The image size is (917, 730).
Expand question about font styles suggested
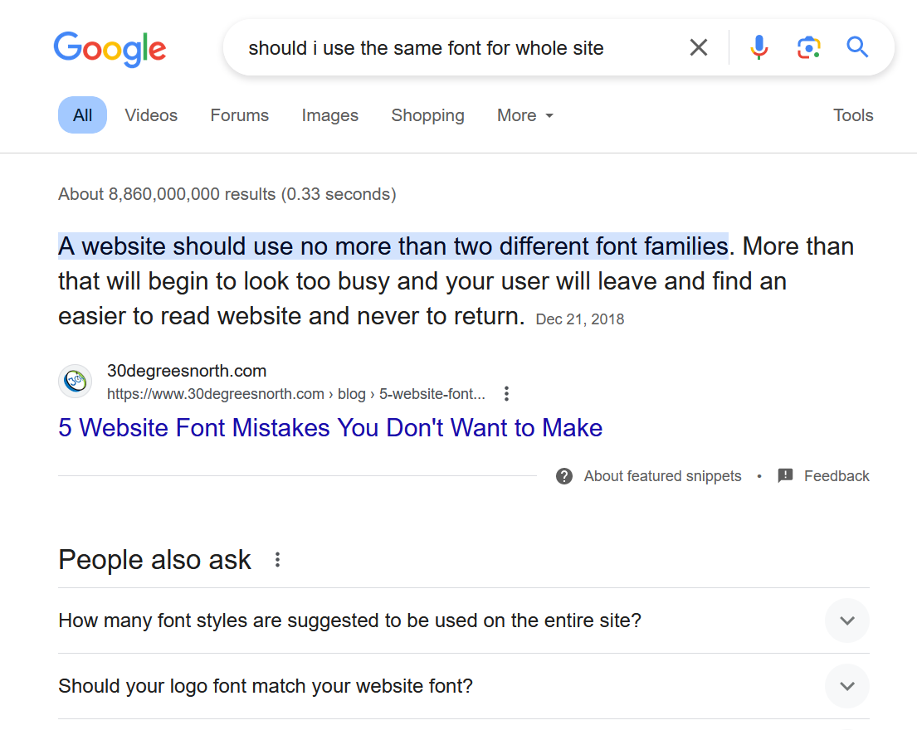846,620
